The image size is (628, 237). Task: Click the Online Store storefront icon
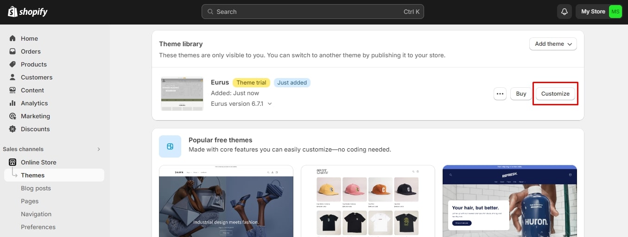[13, 162]
